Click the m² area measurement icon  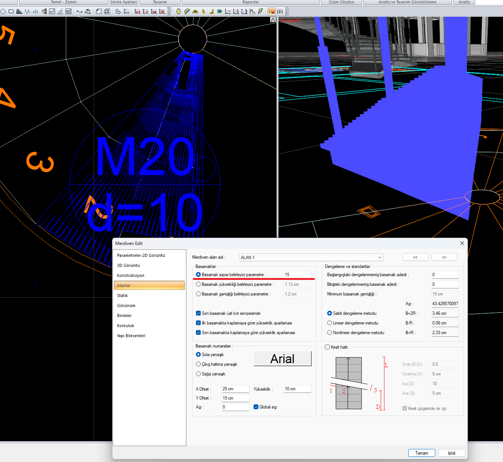pos(52,12)
